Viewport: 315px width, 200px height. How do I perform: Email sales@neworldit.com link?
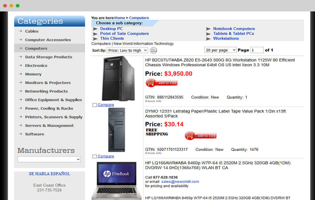(180, 182)
